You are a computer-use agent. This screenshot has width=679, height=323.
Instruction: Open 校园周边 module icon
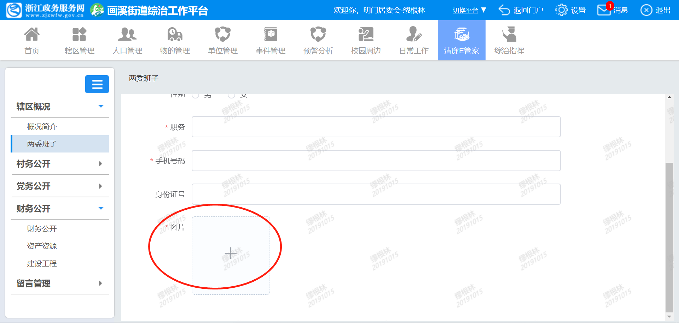point(366,35)
